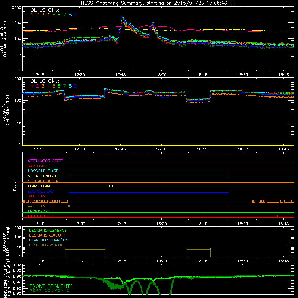Select the REAR_DEC_CHAN/128 legend entry

tap(49, 240)
